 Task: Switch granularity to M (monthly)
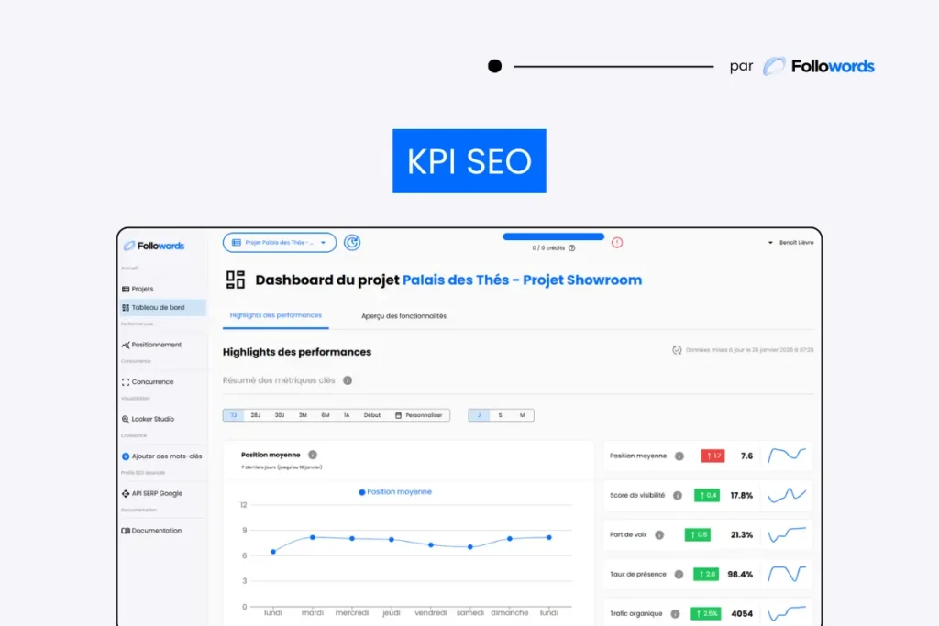coord(523,415)
